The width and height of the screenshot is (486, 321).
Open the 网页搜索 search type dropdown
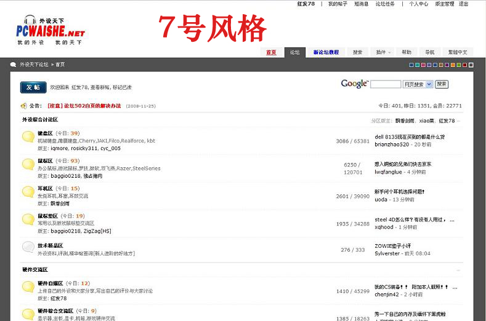tap(418, 84)
